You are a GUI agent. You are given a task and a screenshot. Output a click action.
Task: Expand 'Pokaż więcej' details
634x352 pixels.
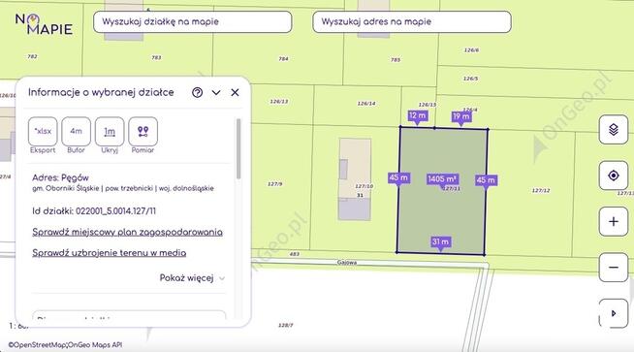192,278
